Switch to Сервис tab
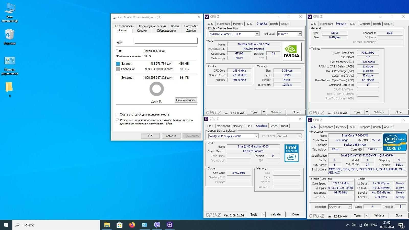Image resolution: width=409 pixels, height=230 pixels. click(142, 31)
